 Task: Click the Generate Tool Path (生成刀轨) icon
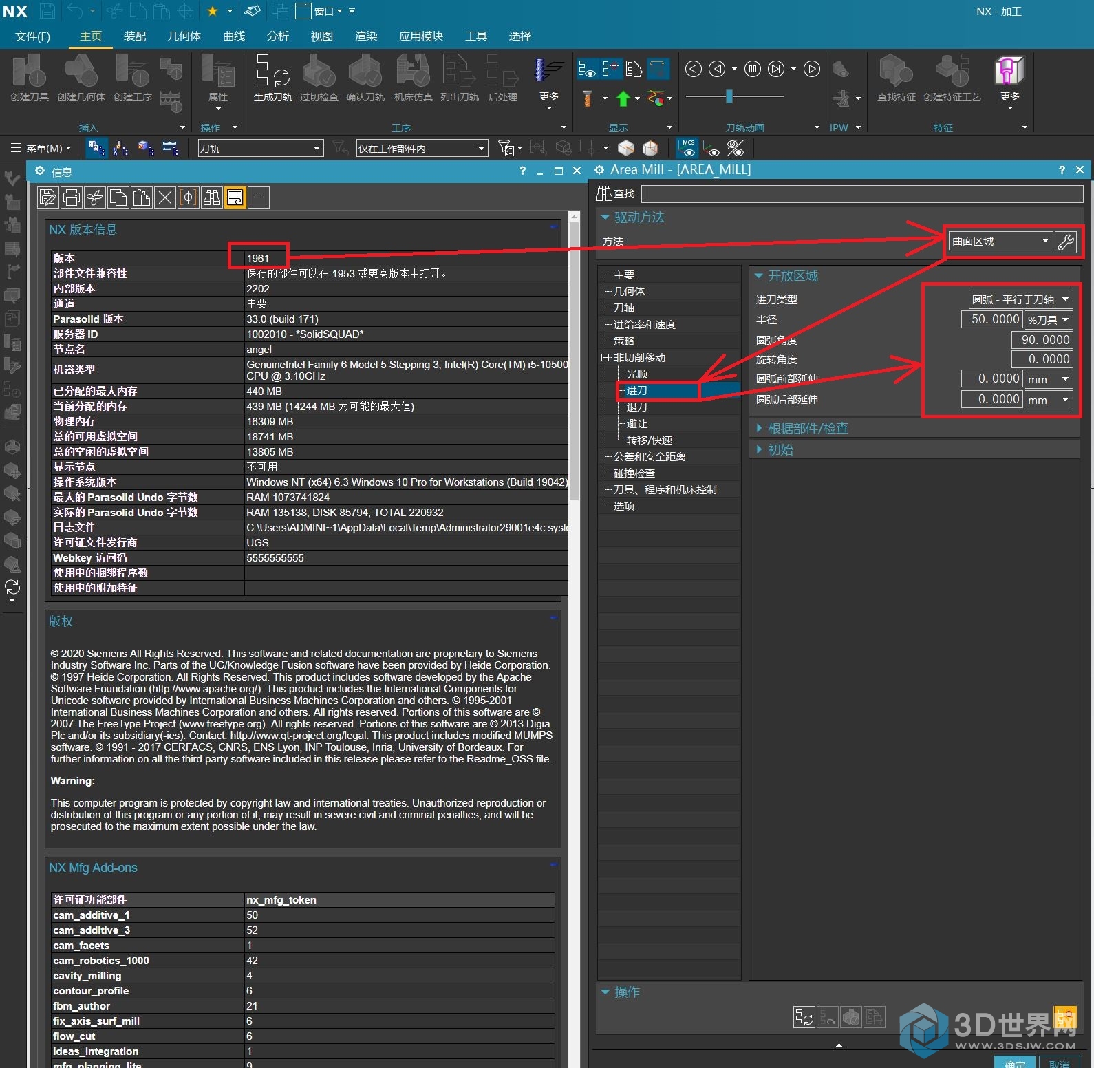click(x=272, y=71)
